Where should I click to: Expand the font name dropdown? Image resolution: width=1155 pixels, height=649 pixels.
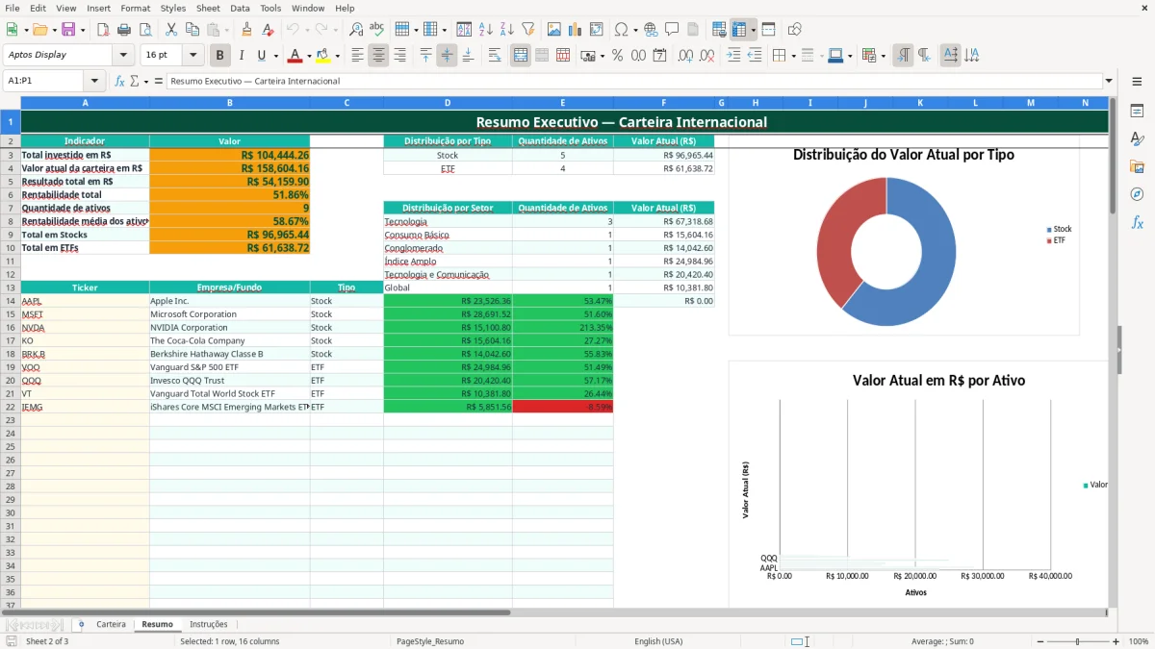(x=123, y=56)
